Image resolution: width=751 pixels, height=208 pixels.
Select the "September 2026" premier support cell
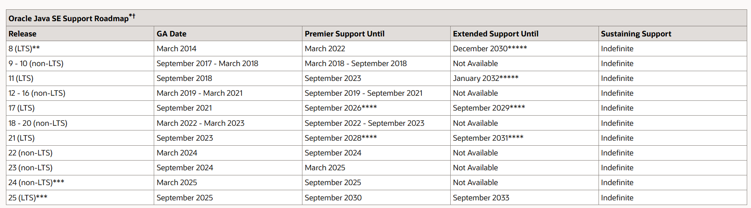(341, 108)
